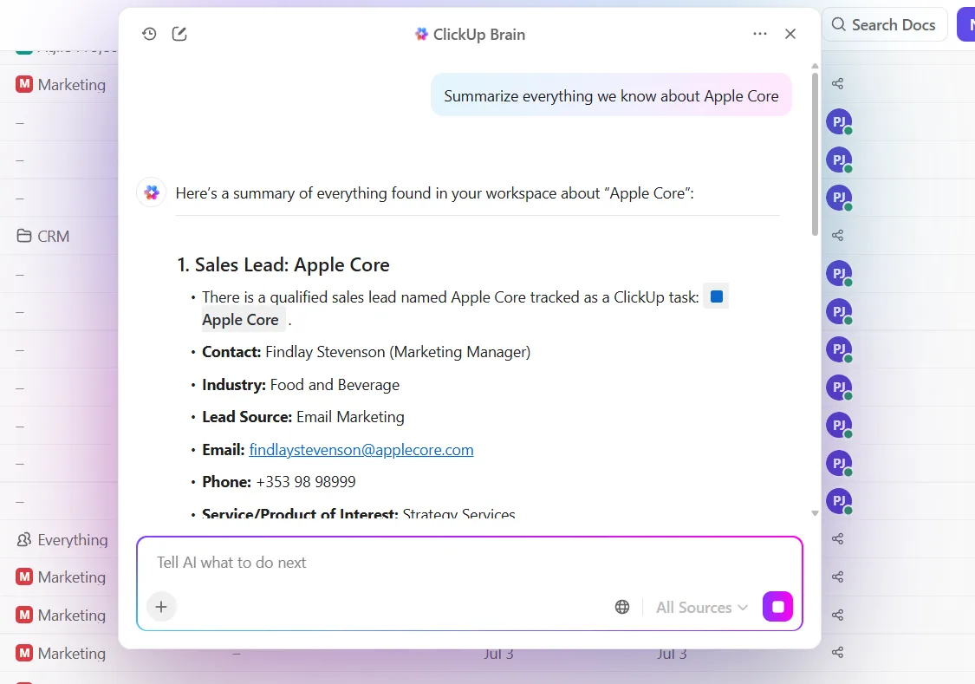The height and width of the screenshot is (684, 975).
Task: Click the scroll down arrow in chat
Action: (816, 513)
